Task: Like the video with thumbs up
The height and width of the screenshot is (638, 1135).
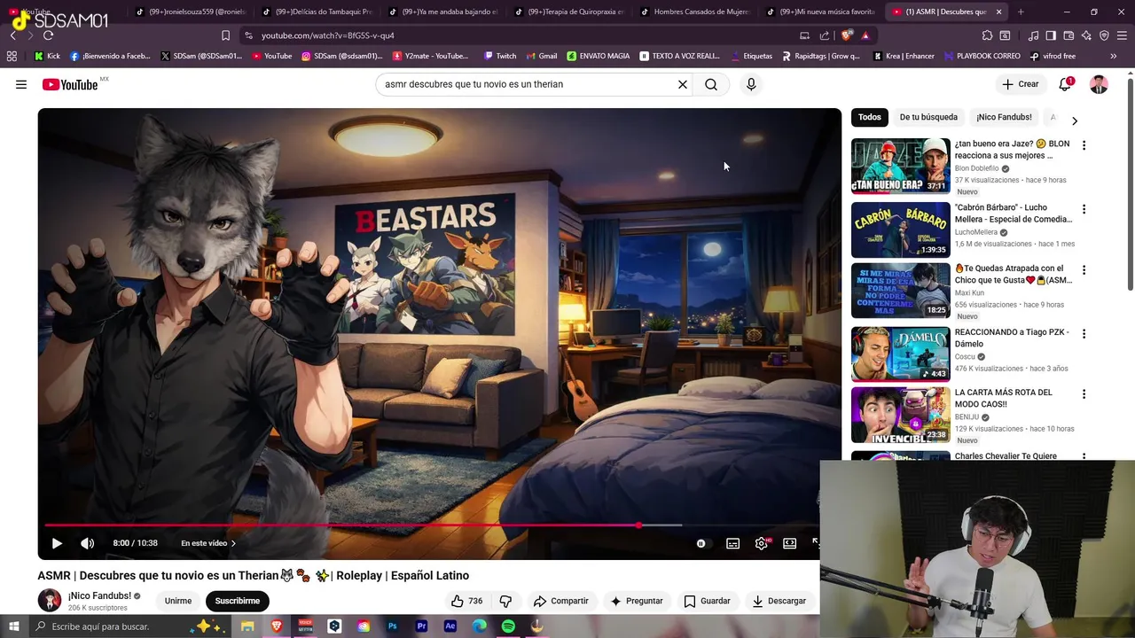Action: tap(466, 601)
